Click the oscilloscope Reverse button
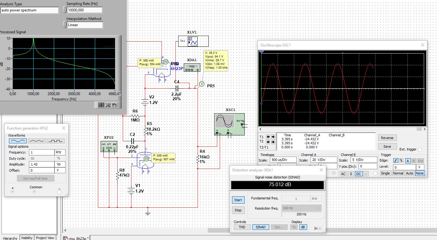437x240 pixels. [387, 138]
